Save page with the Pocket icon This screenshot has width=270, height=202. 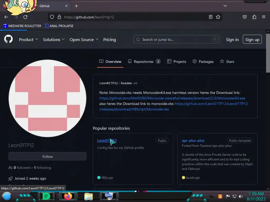pos(244,17)
